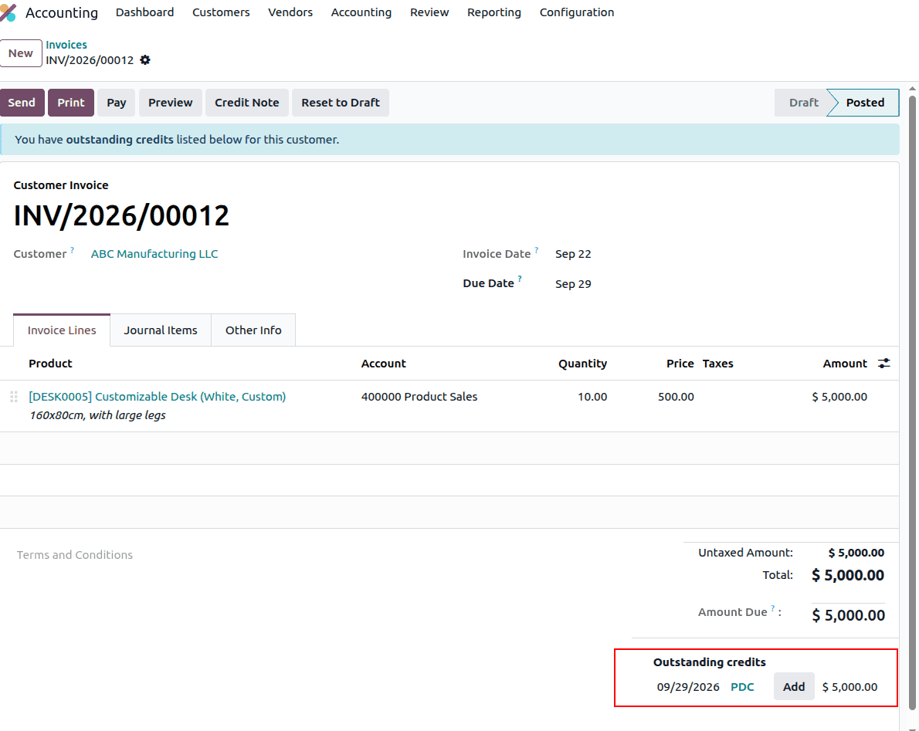Open the Review menu

[429, 12]
